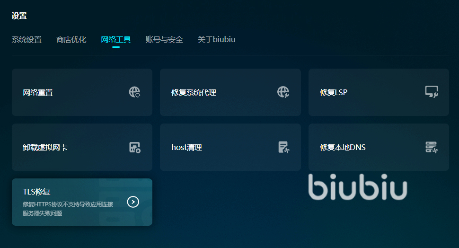Click the 修复本地DNS card label

coord(343,147)
